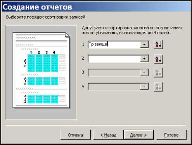Open dropdown arrow of sort field 2
This screenshot has width=192, height=145.
pyautogui.click(x=144, y=59)
